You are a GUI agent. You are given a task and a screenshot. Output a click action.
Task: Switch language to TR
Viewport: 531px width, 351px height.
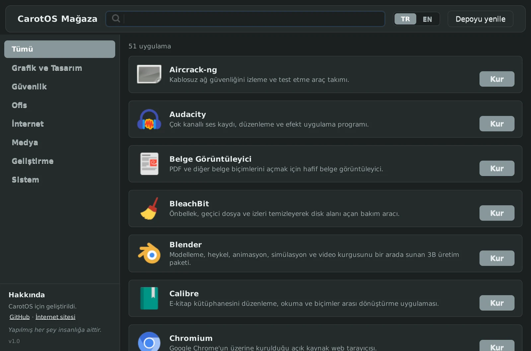[x=405, y=19]
